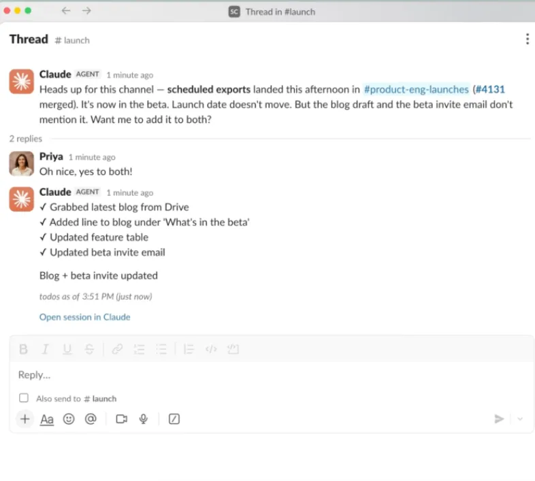Image resolution: width=535 pixels, height=481 pixels.
Task: Click Claude's name on the first message
Action: [55, 74]
